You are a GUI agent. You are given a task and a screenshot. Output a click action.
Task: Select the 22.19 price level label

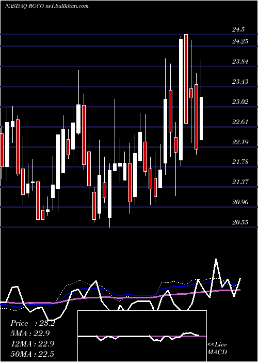240,142
